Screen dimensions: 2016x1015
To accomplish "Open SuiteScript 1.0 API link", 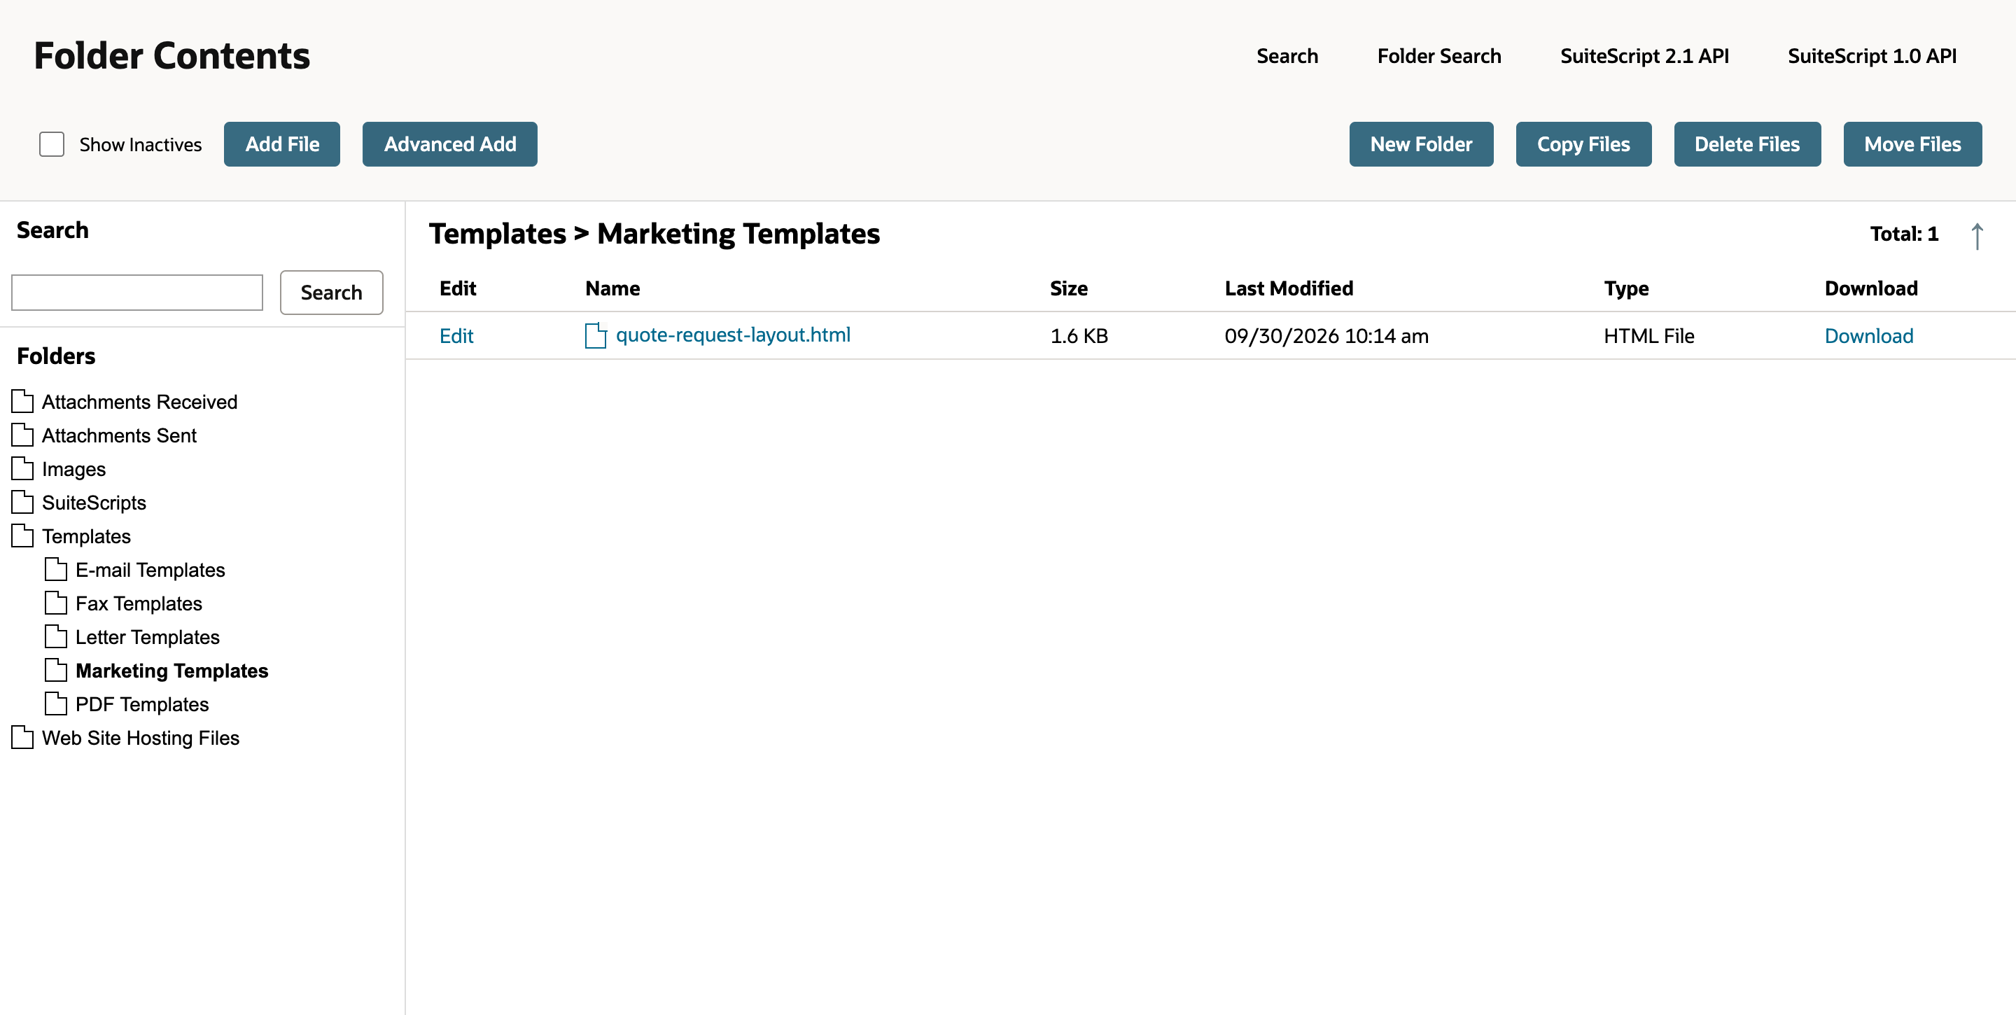I will (1871, 56).
